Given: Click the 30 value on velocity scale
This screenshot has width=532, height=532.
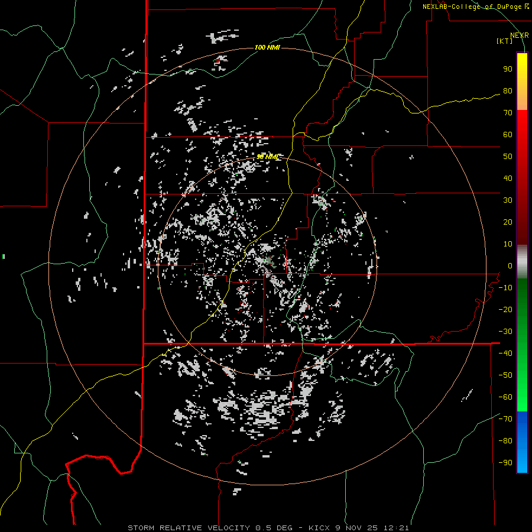Looking at the screenshot, I should [x=508, y=200].
